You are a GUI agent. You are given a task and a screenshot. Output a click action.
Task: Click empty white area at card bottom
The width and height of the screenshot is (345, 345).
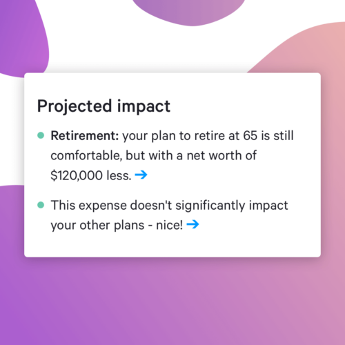pyautogui.click(x=172, y=245)
